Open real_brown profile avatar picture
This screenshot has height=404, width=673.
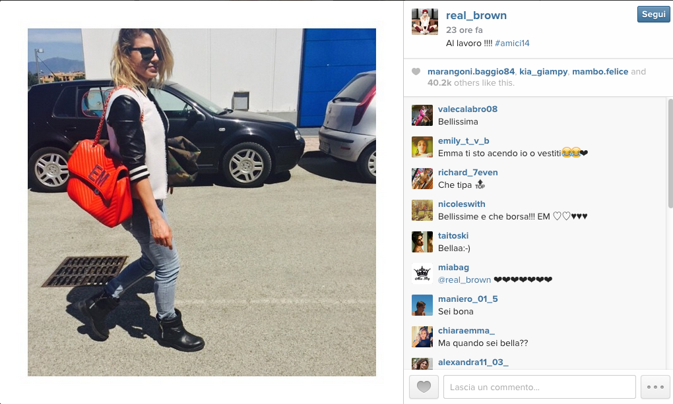tap(425, 22)
